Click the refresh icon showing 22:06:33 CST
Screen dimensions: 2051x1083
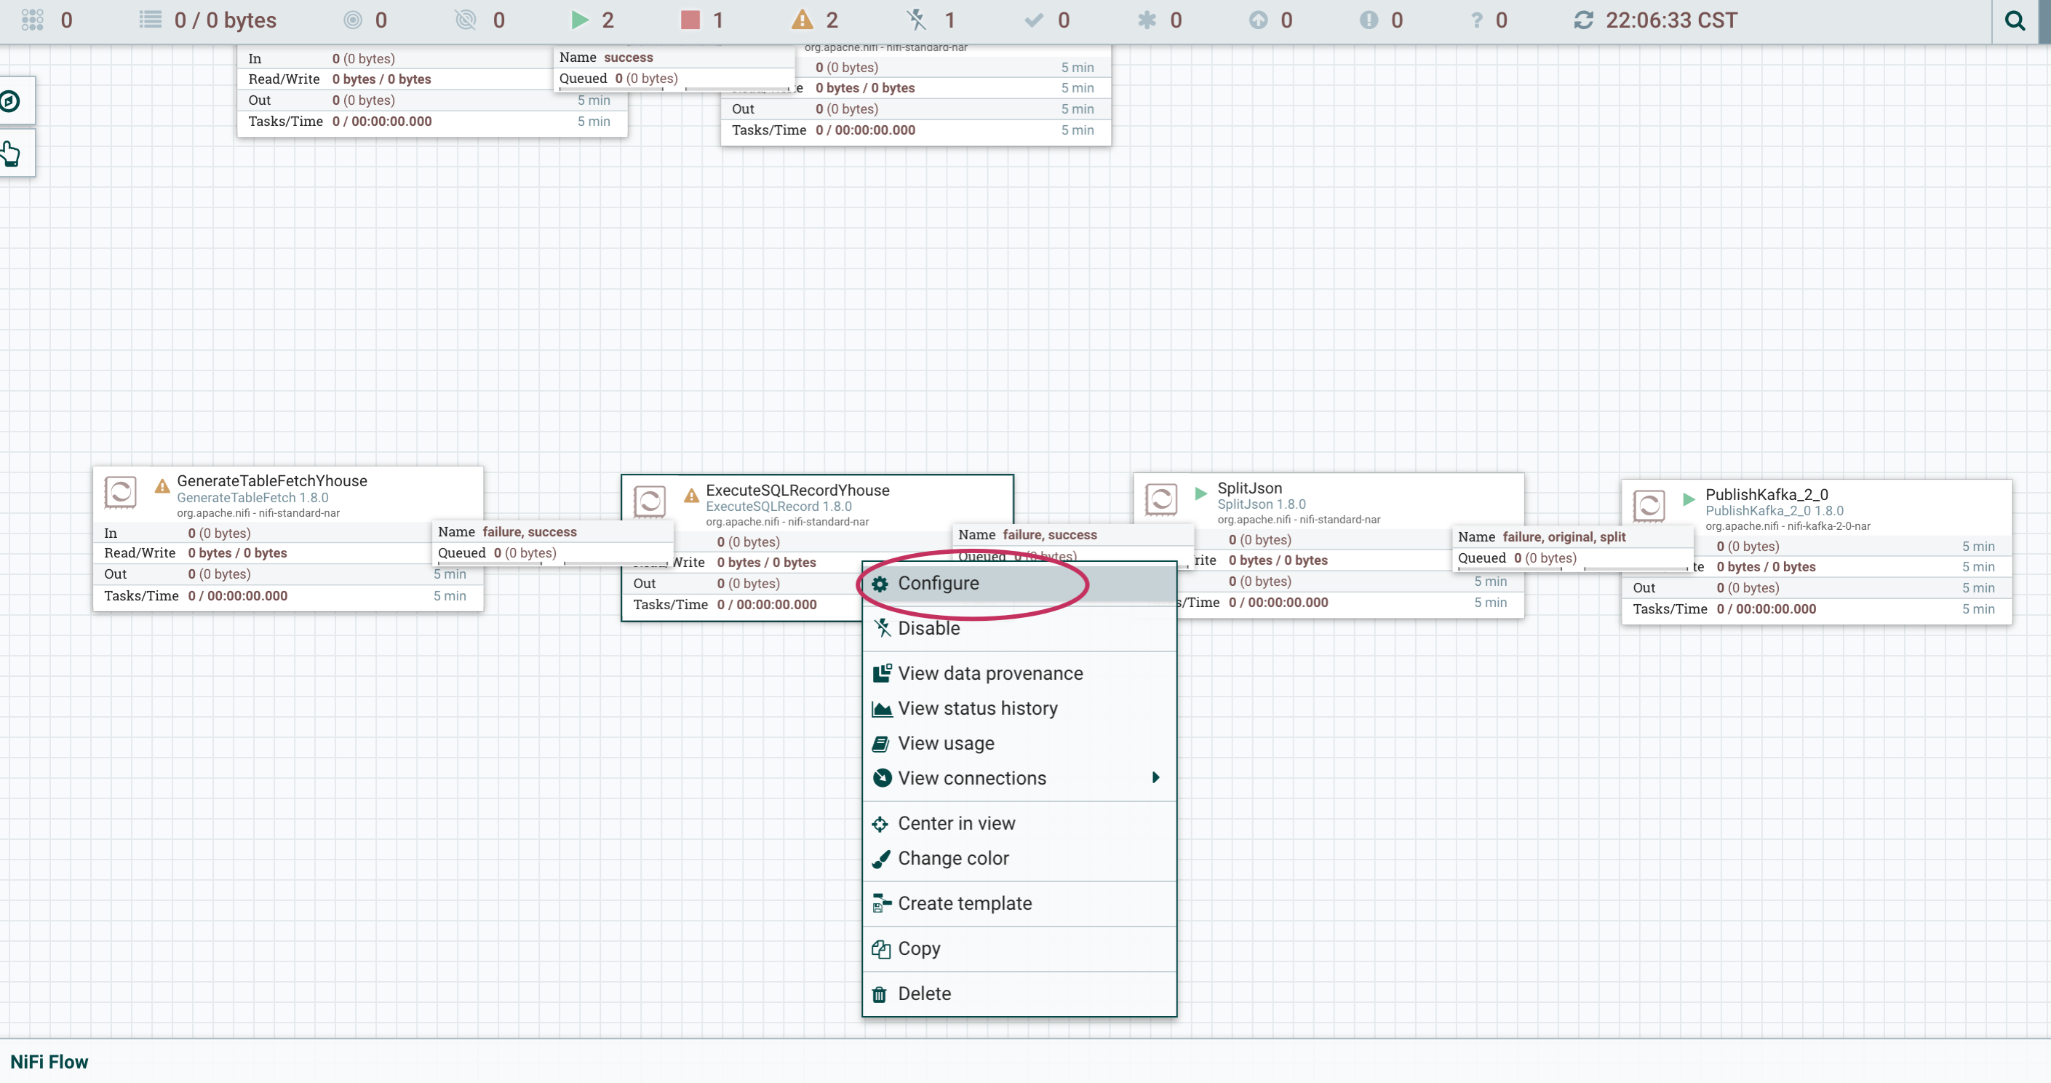click(1585, 19)
